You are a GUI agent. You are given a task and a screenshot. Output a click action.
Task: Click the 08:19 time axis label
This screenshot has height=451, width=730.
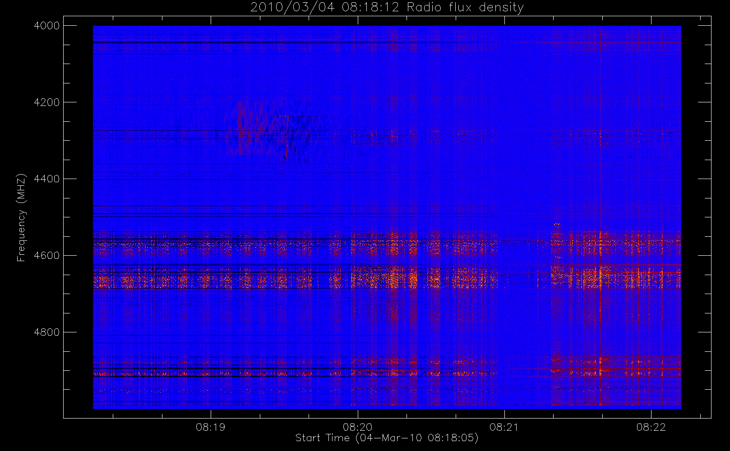coord(210,427)
